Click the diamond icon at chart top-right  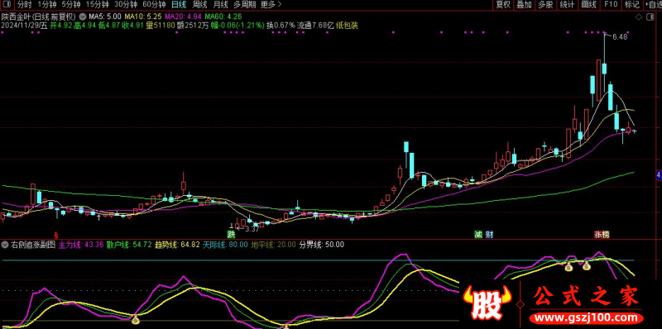[638, 17]
